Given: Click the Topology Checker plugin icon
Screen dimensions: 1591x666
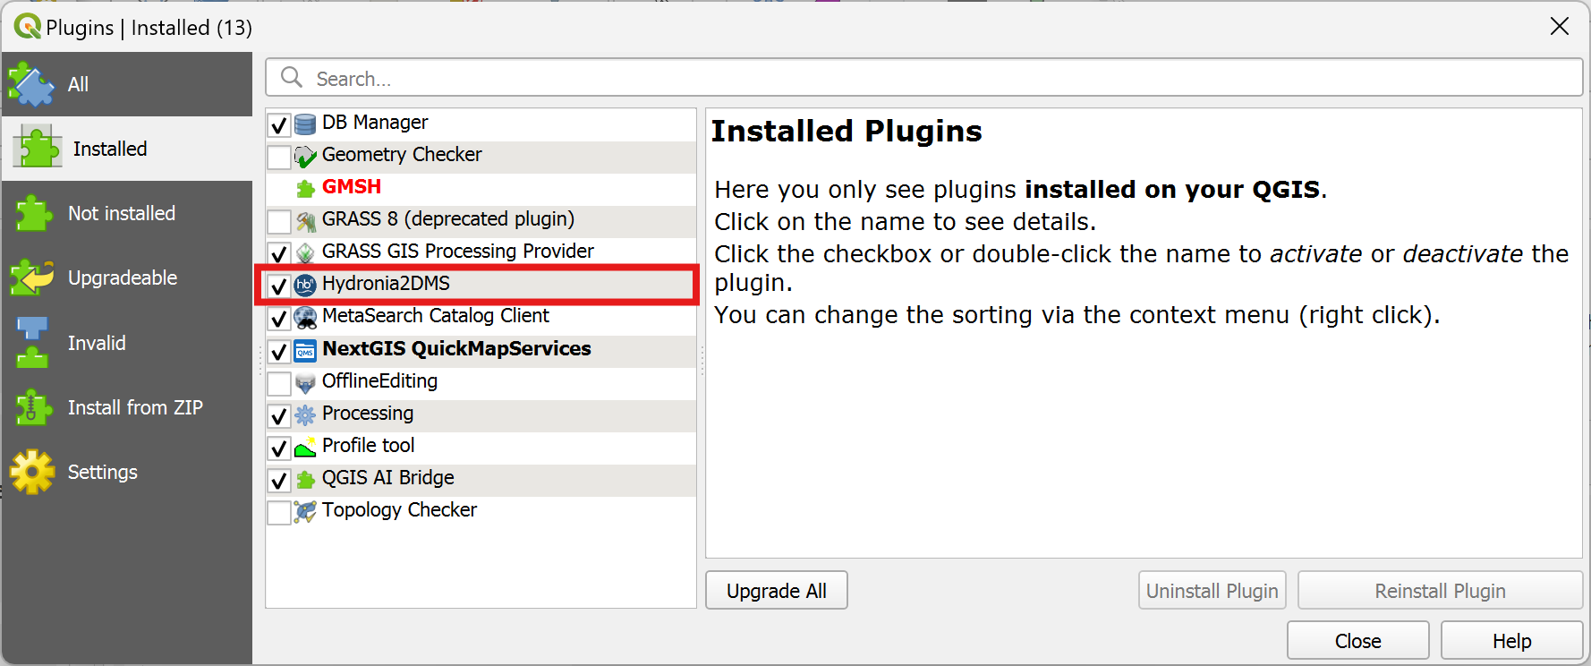Looking at the screenshot, I should (305, 512).
